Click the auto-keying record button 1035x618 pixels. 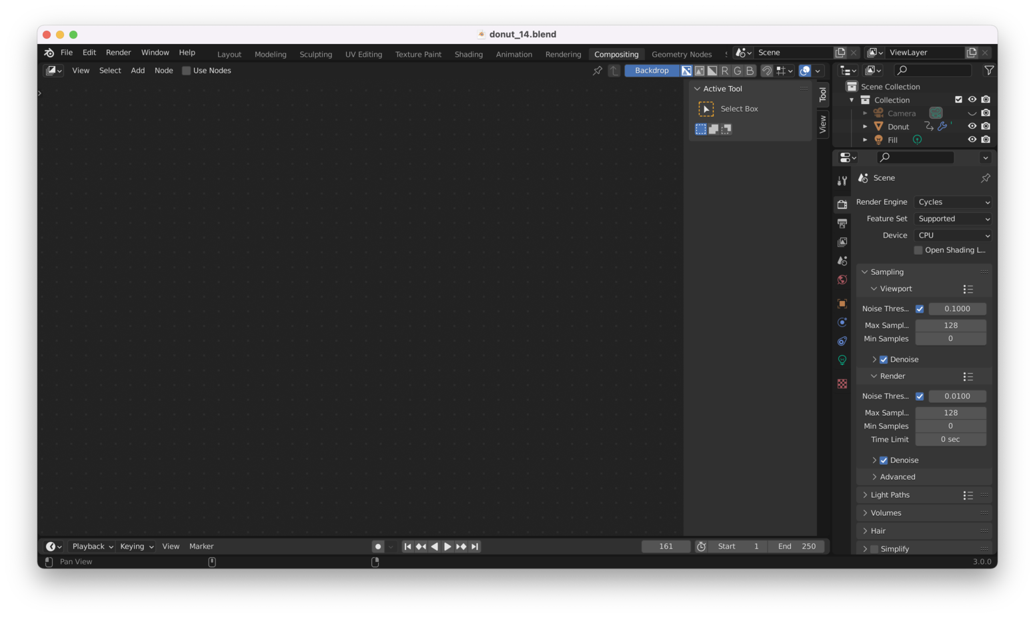[378, 547]
